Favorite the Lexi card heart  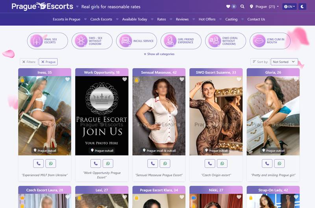[x=124, y=197]
